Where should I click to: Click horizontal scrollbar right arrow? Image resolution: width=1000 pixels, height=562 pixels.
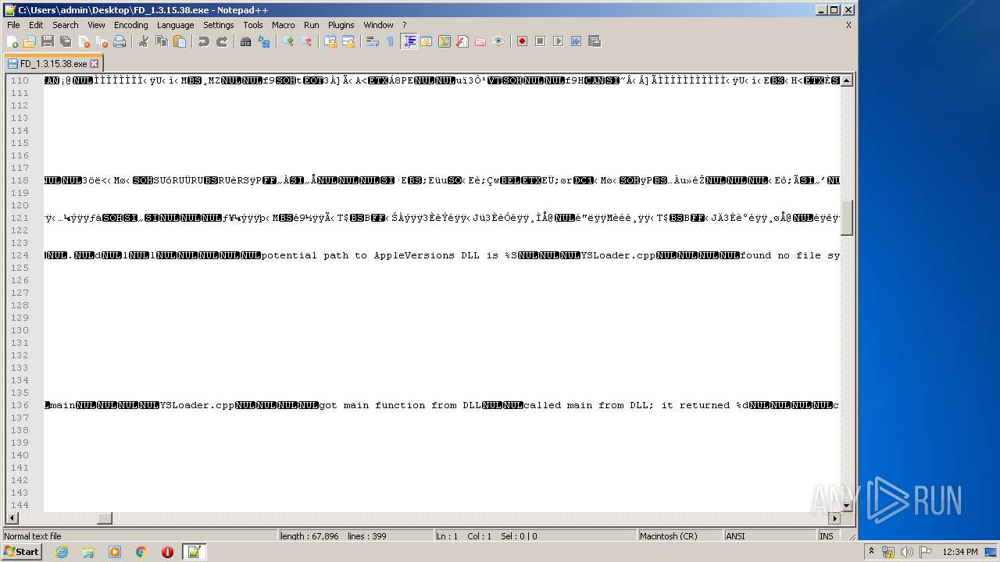pos(834,518)
